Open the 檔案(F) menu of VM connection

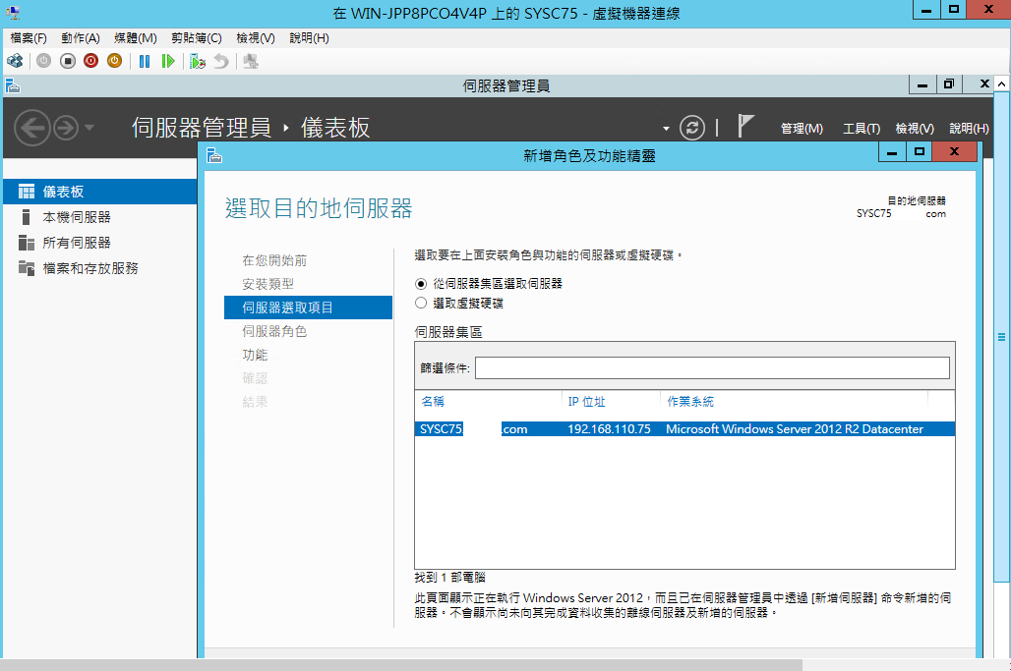point(29,38)
